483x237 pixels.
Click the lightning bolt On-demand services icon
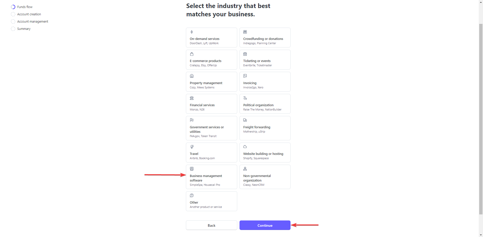(x=192, y=32)
